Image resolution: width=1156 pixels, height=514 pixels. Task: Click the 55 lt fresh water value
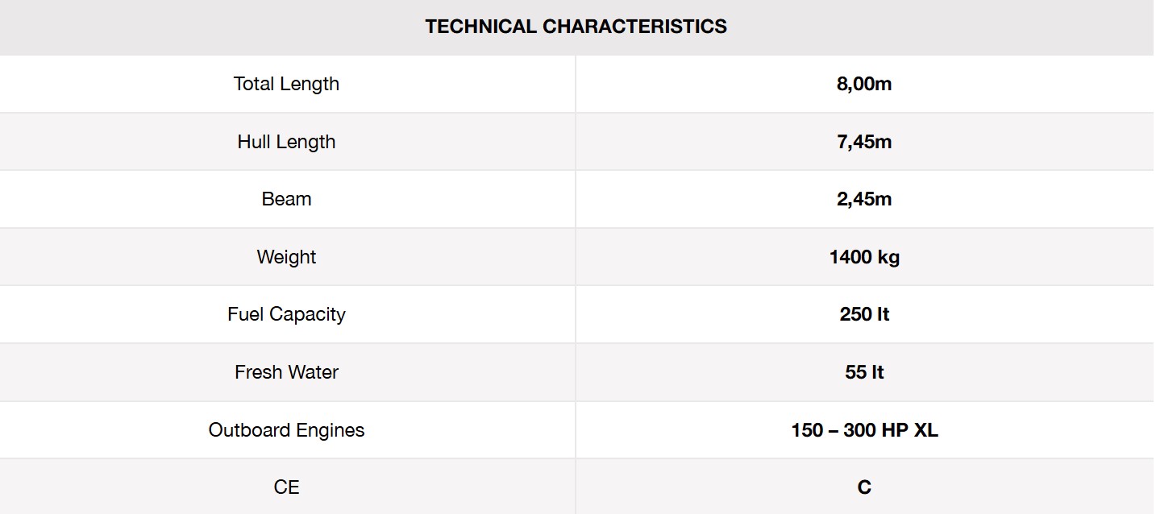pos(864,372)
